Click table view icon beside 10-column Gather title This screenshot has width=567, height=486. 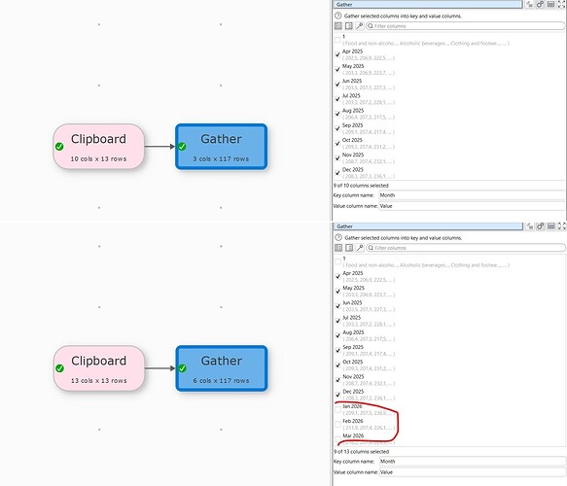point(550,4)
